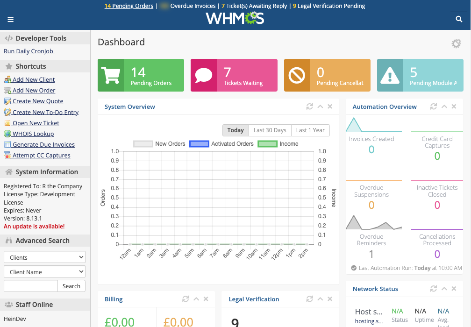This screenshot has height=327, width=471.
Task: Open the Run Daily CronJob link
Action: click(29, 51)
